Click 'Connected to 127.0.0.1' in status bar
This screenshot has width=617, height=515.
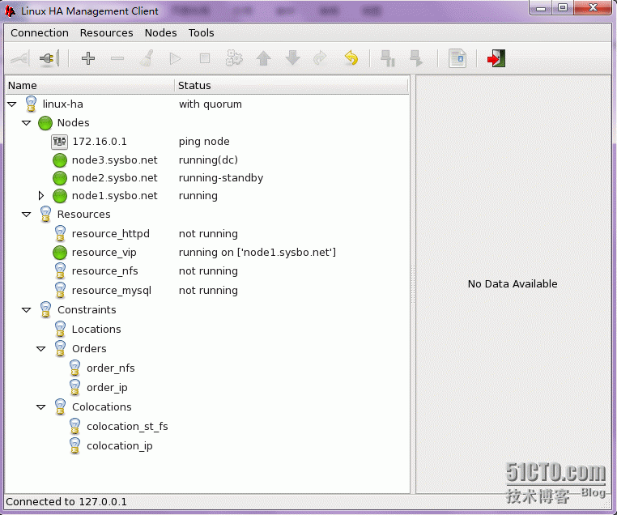[x=66, y=501]
